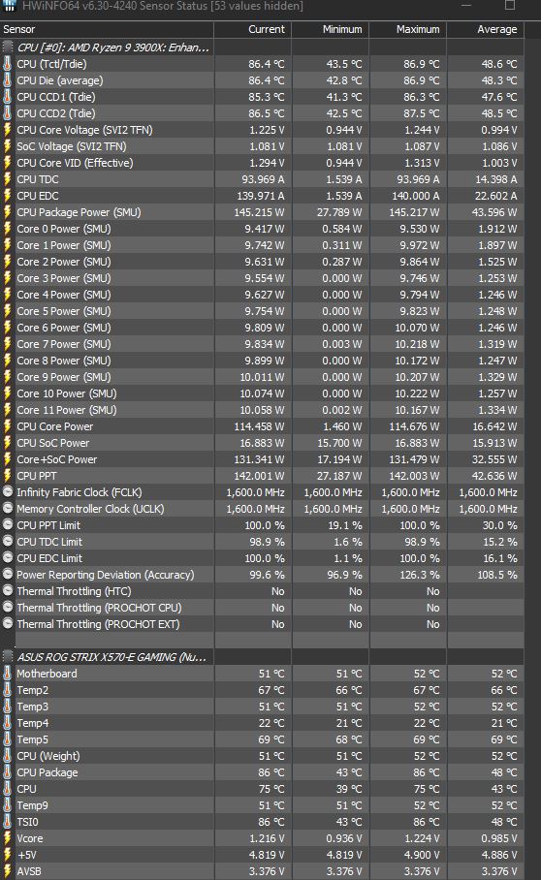
Task: Select the CPU SoC Power row label
Action: (52, 443)
